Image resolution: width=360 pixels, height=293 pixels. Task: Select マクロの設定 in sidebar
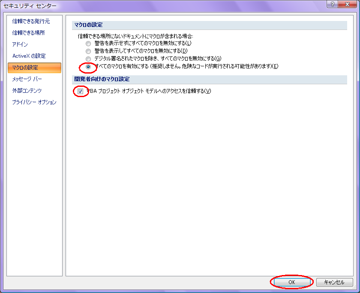[34, 68]
